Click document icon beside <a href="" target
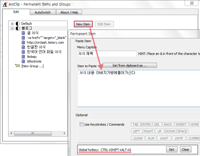 click(x=23, y=38)
